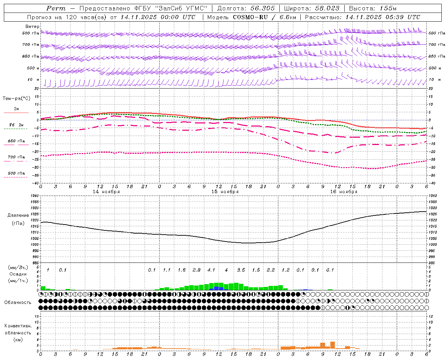Click the "(мм/1ч.)" precipitation unit label
The image size is (447, 357).
pos(18,281)
